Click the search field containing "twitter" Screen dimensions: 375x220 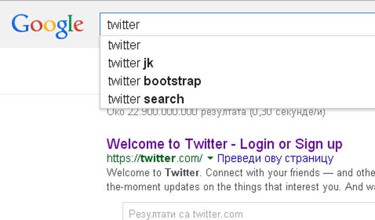[237, 25]
